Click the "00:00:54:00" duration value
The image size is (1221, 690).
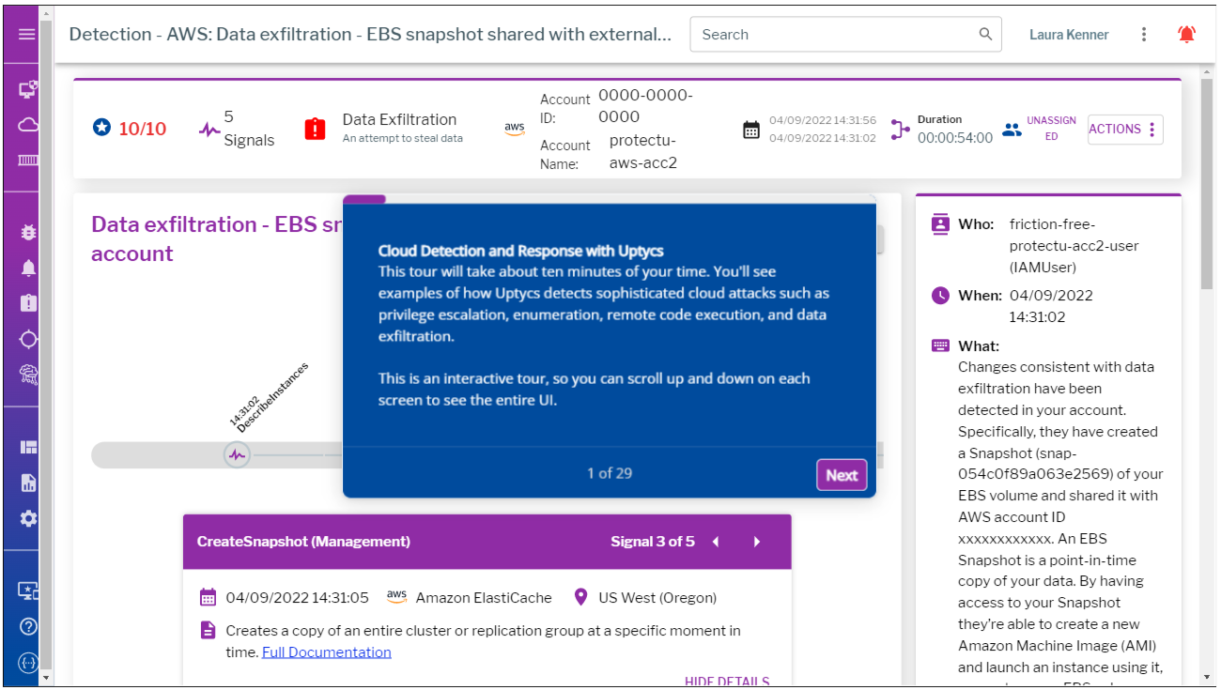coord(955,138)
